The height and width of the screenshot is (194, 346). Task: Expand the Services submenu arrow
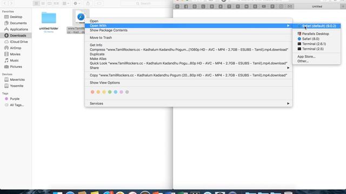[288, 103]
